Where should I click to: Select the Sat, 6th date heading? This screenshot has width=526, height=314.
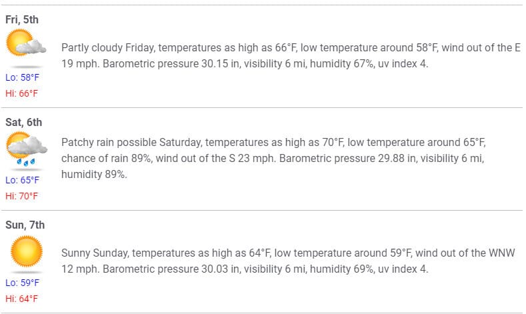23,122
